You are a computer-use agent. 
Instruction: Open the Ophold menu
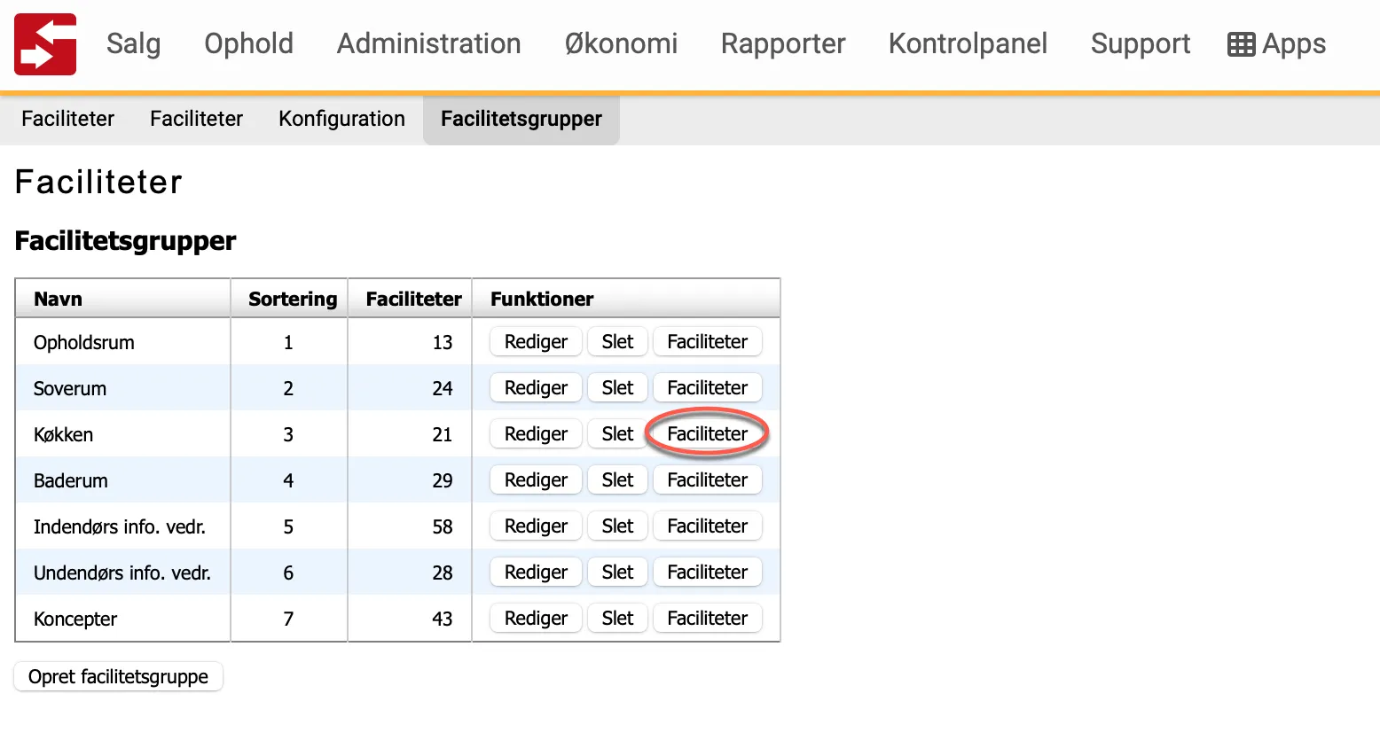click(248, 43)
